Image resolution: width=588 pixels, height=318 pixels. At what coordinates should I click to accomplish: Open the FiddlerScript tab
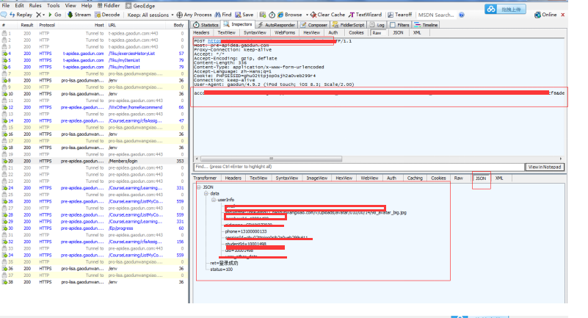(349, 25)
